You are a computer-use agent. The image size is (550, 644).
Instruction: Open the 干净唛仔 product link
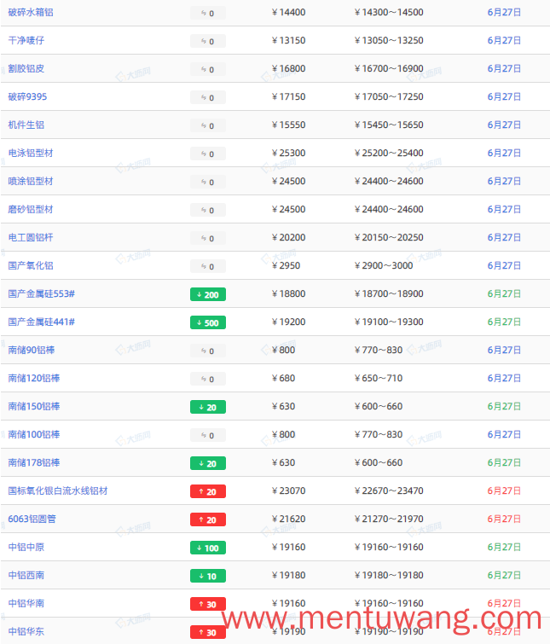[x=26, y=40]
